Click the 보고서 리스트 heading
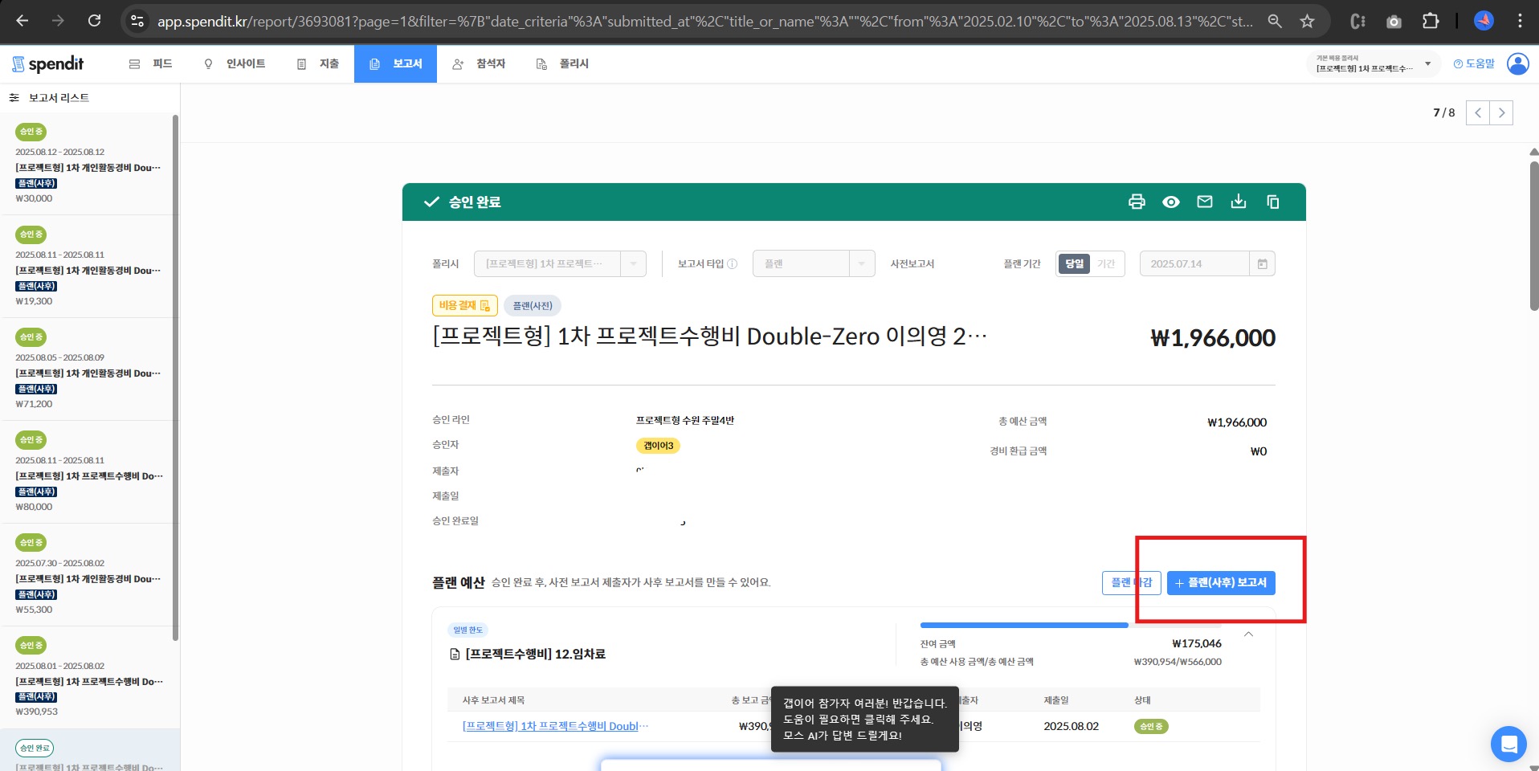The image size is (1539, 771). [59, 97]
